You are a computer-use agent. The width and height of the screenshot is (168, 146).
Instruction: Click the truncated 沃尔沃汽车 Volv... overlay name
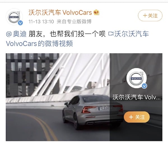(136, 97)
